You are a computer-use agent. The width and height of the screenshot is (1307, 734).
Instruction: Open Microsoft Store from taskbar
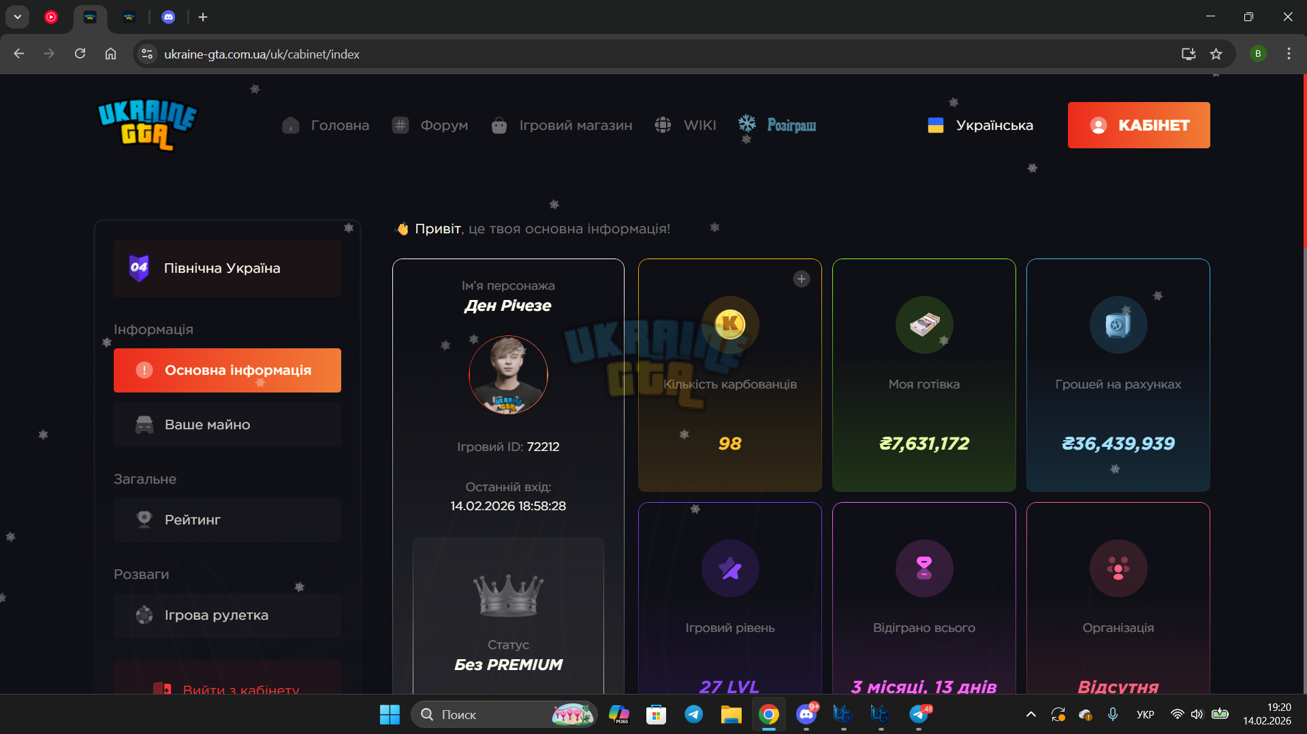pyautogui.click(x=656, y=714)
